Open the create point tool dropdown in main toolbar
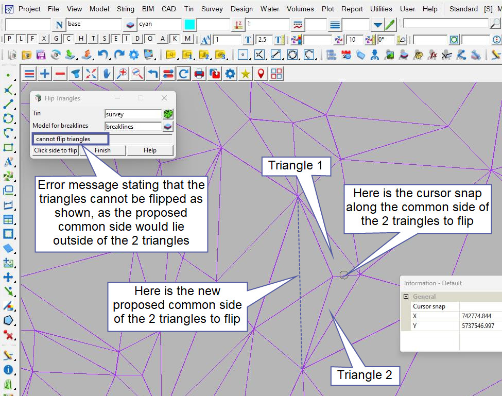The height and width of the screenshot is (396, 502). pos(244,55)
